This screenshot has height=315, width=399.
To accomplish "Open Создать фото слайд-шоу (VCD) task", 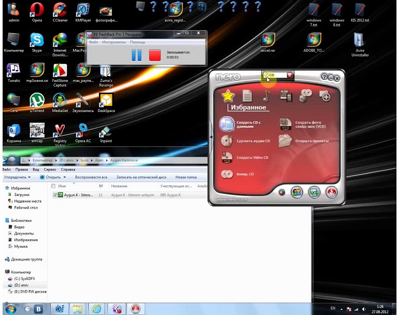I will coord(303,124).
